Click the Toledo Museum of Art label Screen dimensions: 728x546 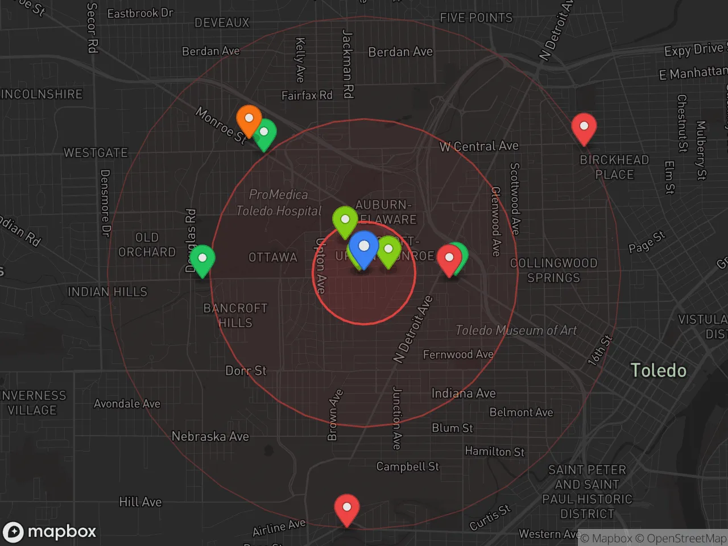(x=516, y=330)
